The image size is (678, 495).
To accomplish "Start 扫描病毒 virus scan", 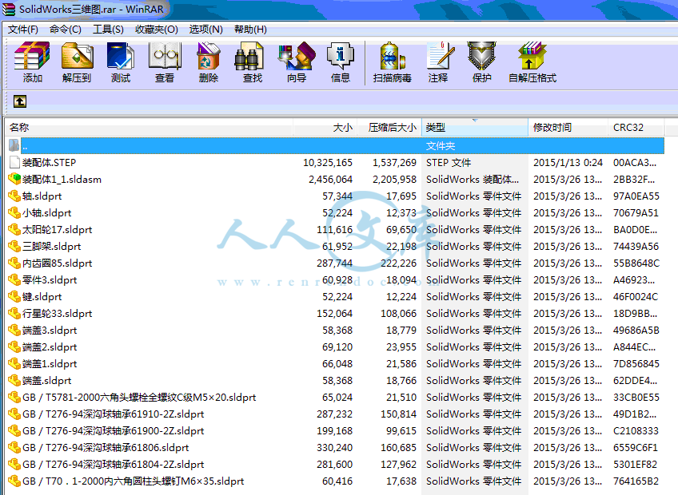I will 393,56.
